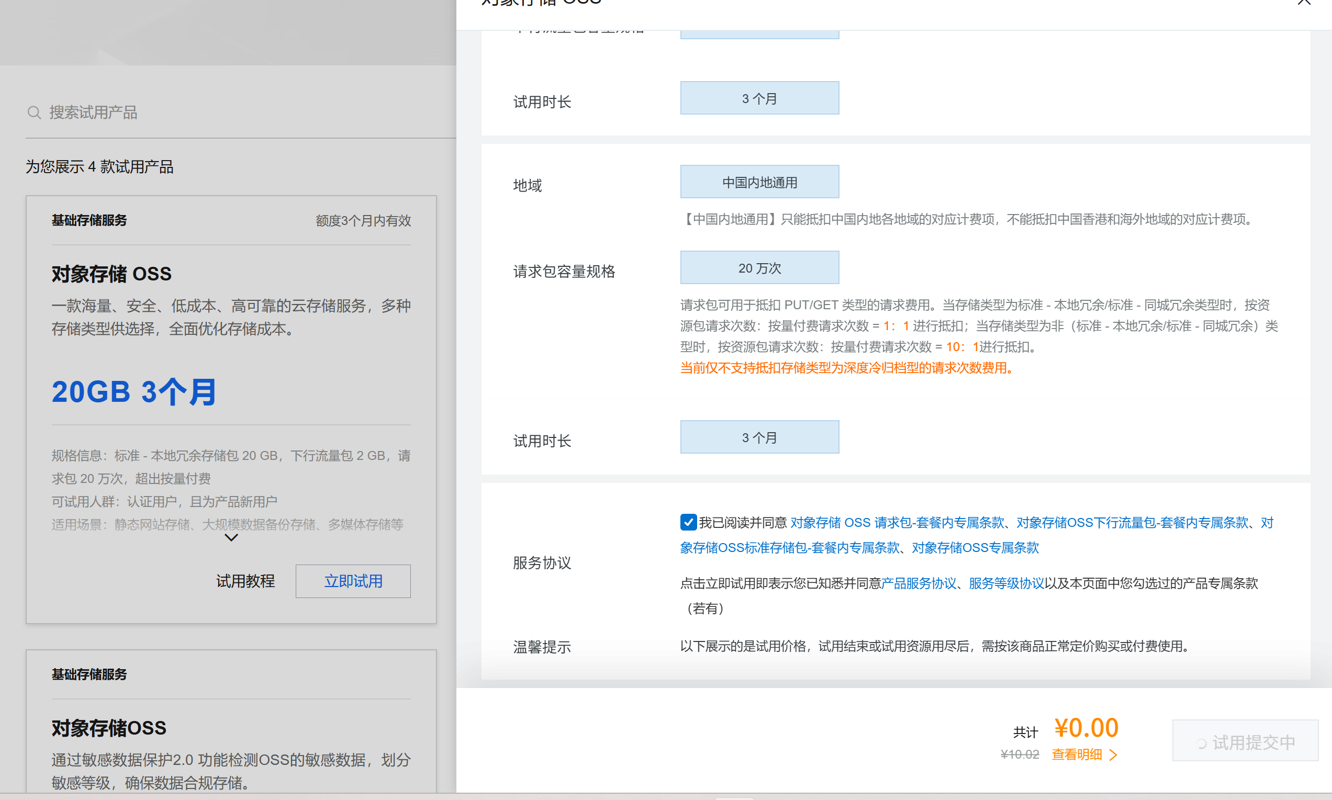Click loading spinner in submit button
This screenshot has height=800, width=1332.
coord(1202,743)
